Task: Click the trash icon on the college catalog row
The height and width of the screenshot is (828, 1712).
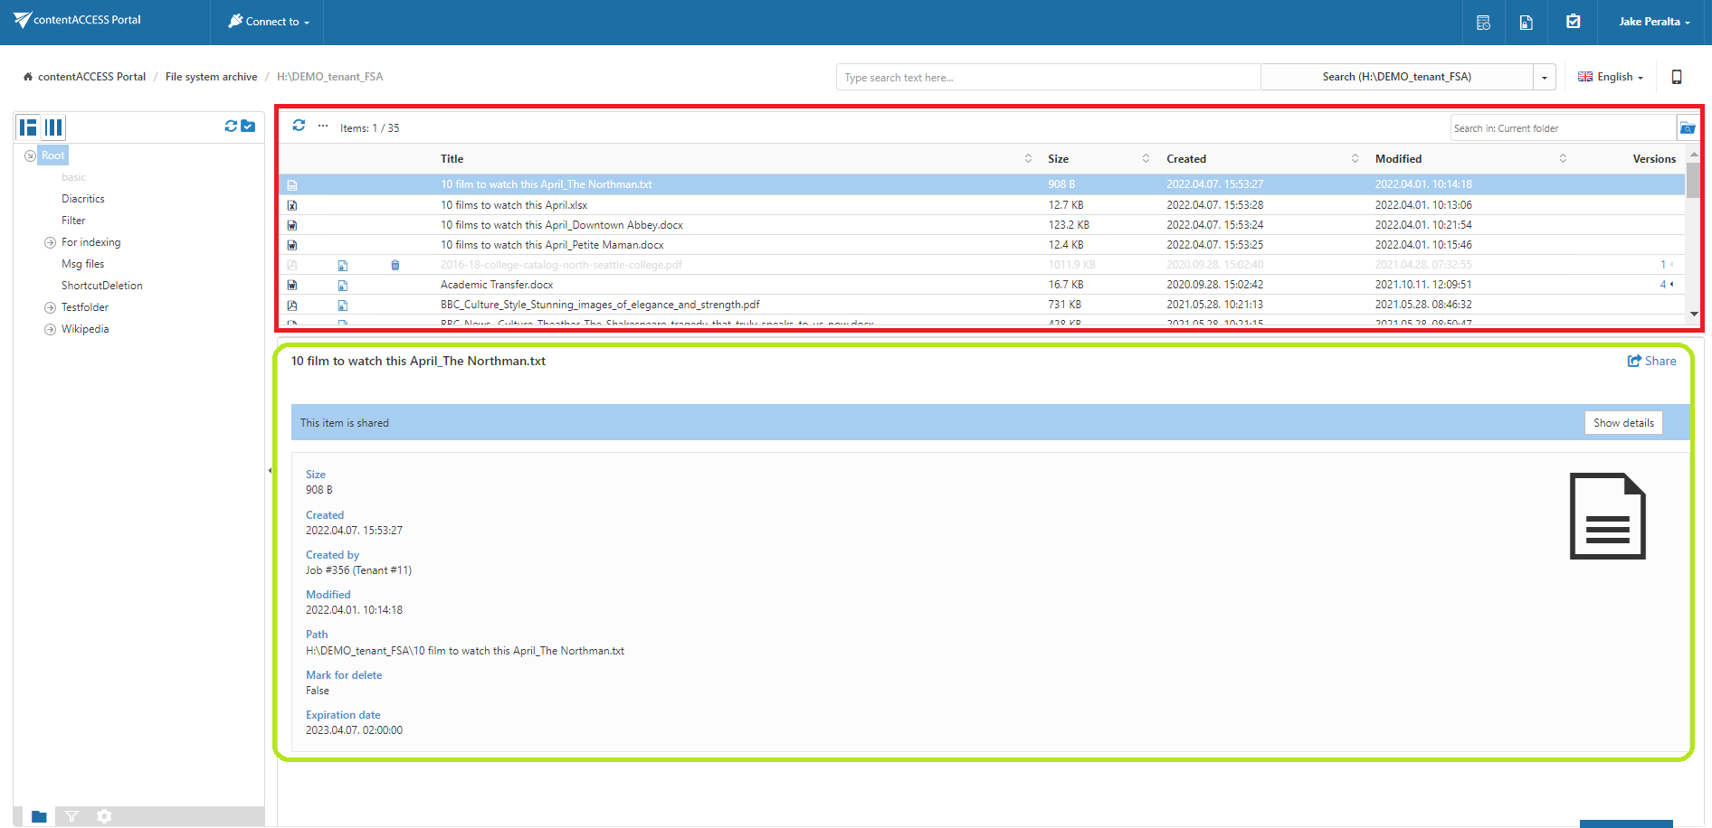Action: pyautogui.click(x=395, y=265)
